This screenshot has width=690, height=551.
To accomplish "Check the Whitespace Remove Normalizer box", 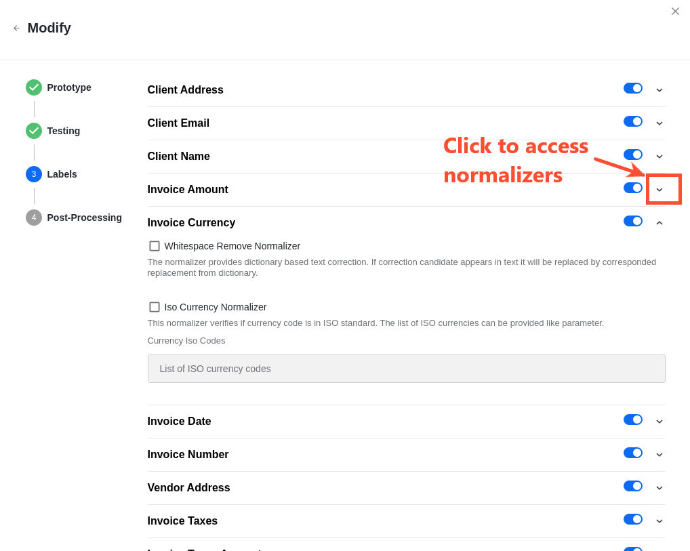I will tap(155, 245).
